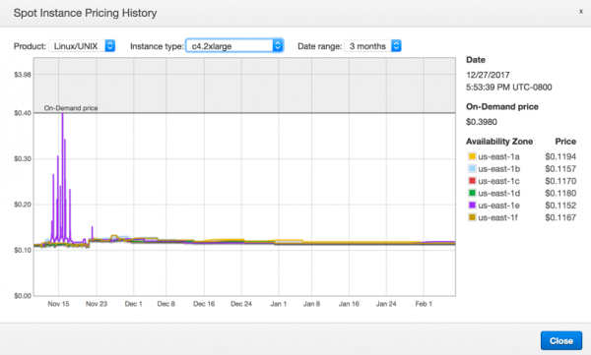Click the yellow us-east-1a color swatch
This screenshot has width=591, height=355.
coord(472,156)
